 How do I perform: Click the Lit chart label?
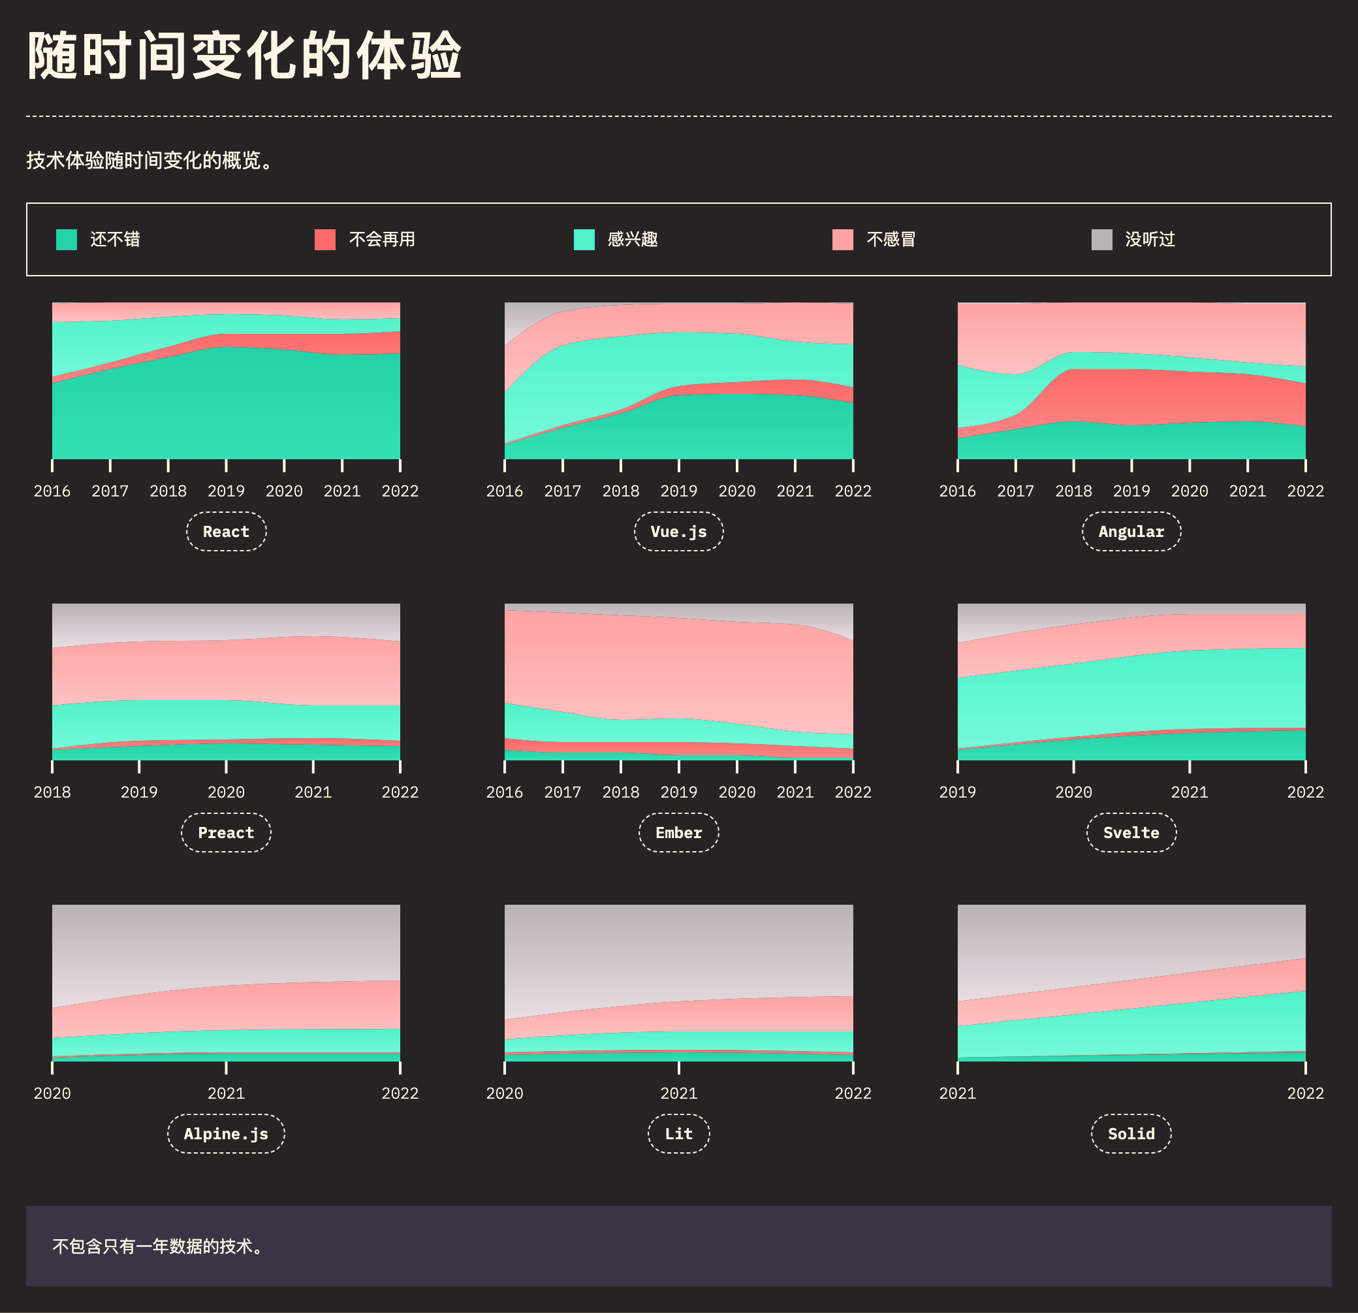(678, 1133)
